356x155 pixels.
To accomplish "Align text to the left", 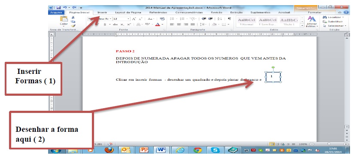I will pyautogui.click(x=172, y=24).
